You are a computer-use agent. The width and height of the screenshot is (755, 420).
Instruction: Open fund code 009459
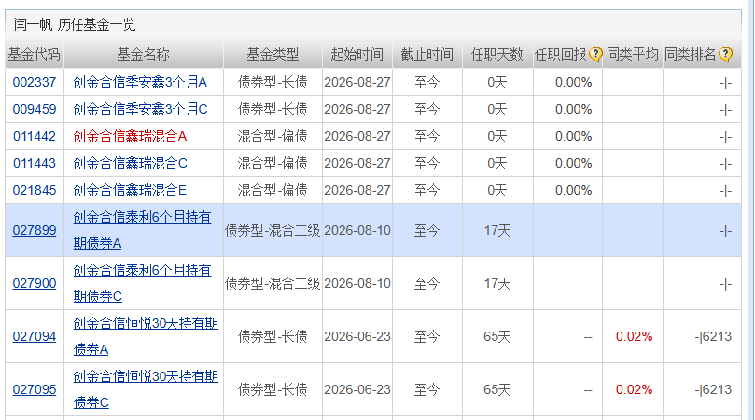click(x=35, y=109)
